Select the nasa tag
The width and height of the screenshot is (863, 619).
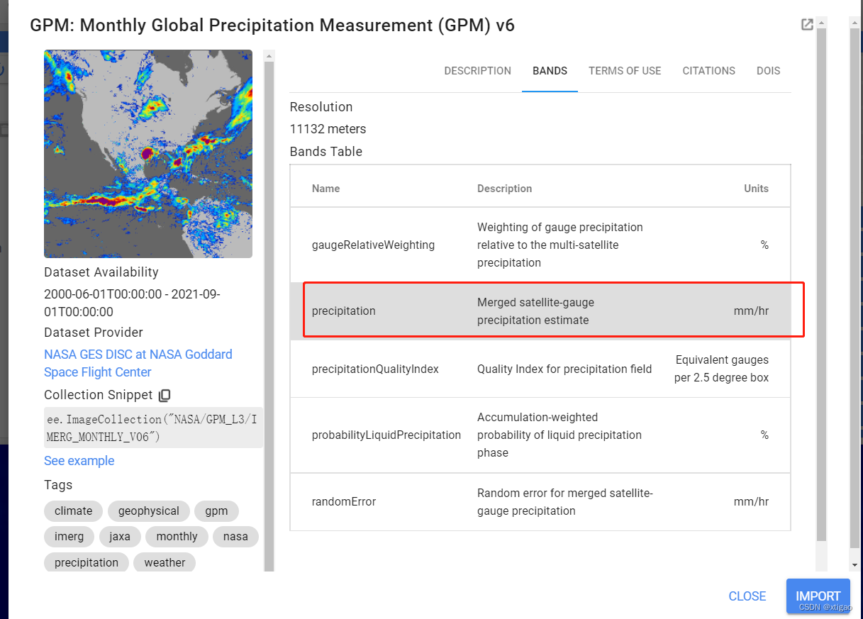235,536
